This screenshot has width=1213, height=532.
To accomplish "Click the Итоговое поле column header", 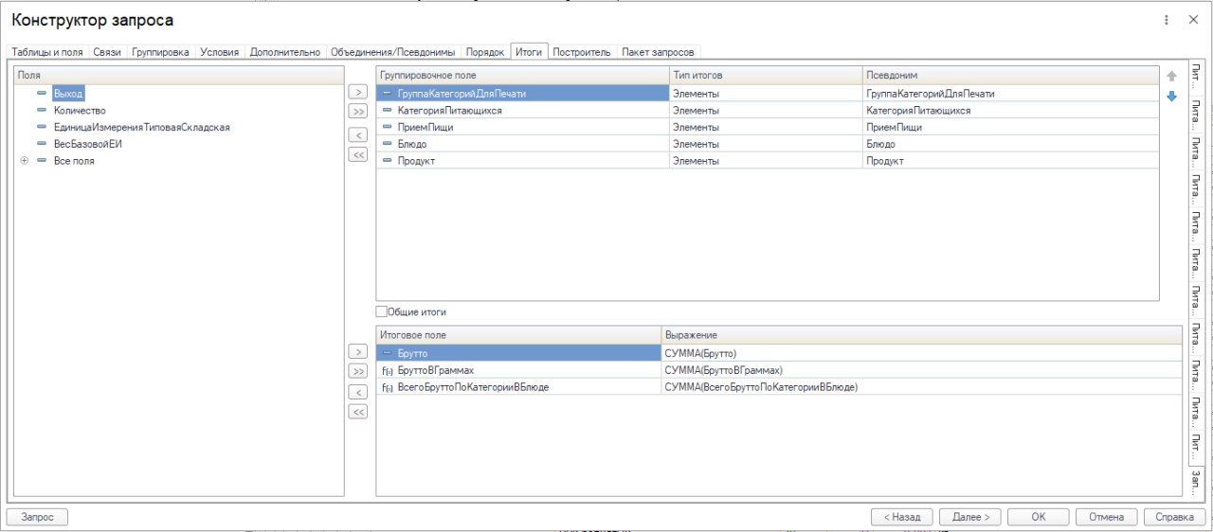I will point(518,335).
